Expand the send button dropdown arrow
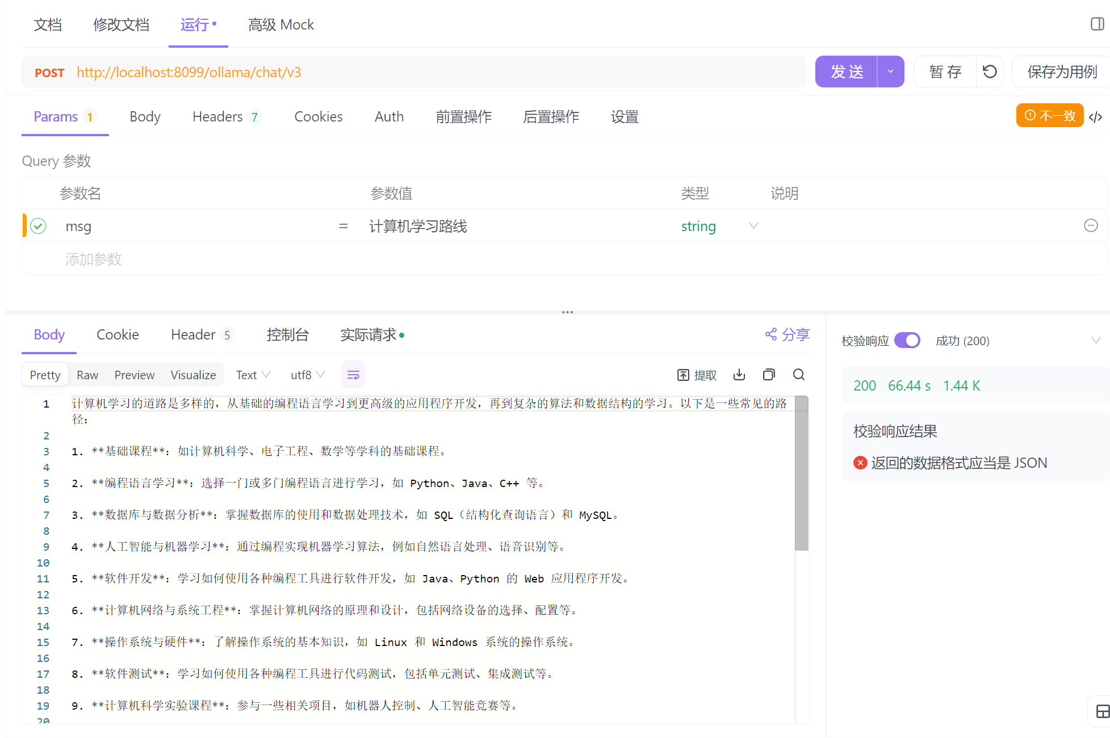The height and width of the screenshot is (738, 1110). [890, 72]
